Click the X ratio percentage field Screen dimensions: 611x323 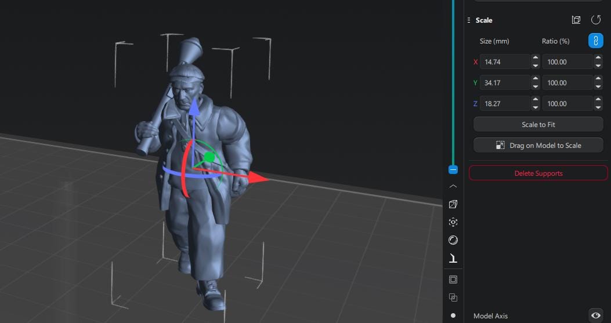[x=567, y=61]
